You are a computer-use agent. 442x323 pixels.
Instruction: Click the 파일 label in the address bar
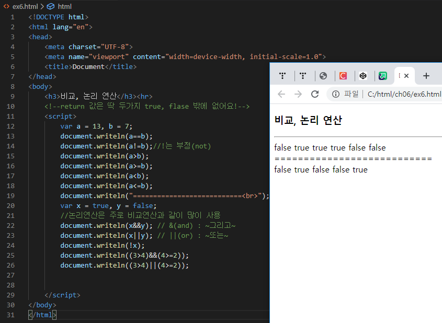click(351, 94)
